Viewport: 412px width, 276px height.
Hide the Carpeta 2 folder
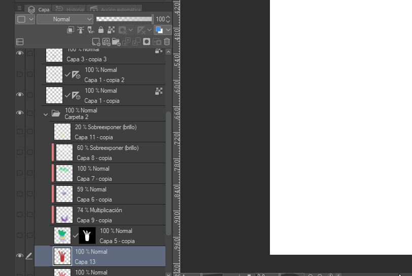click(20, 113)
